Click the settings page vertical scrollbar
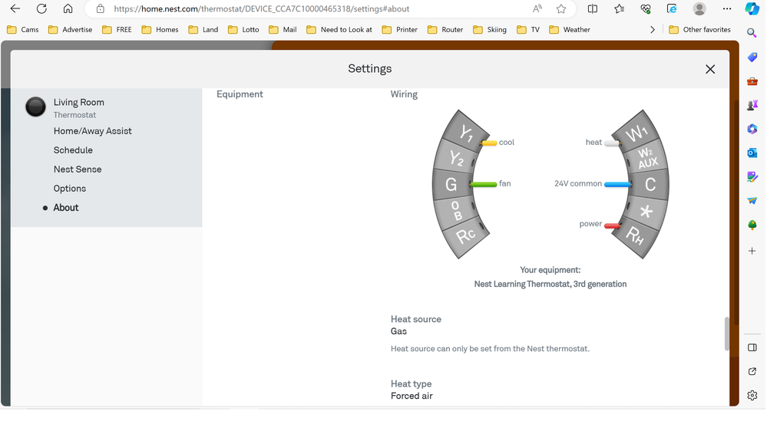This screenshot has height=431, width=767. pos(727,334)
